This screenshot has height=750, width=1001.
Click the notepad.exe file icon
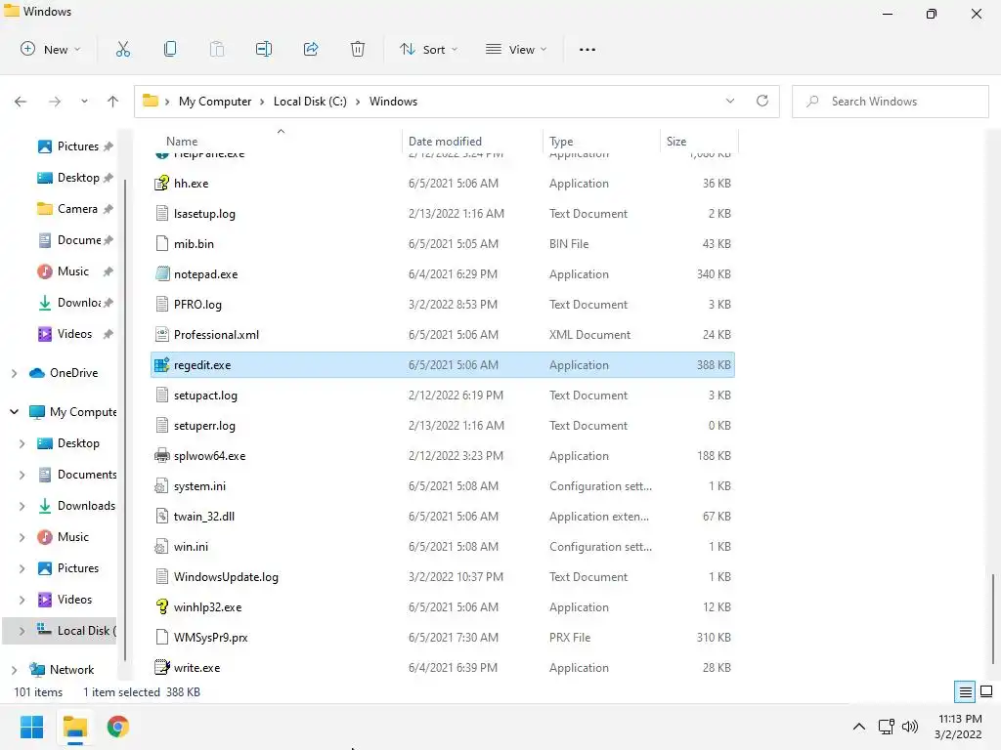[x=162, y=274]
